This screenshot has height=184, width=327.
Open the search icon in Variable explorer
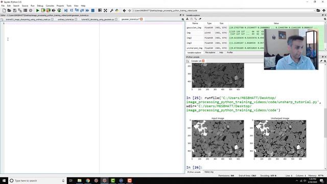tap(325, 19)
